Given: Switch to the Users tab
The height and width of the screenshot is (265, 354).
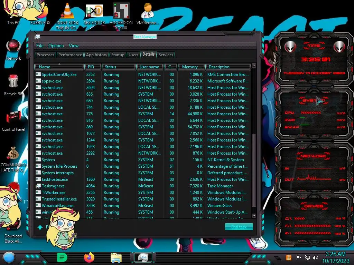Looking at the screenshot, I should (x=133, y=55).
